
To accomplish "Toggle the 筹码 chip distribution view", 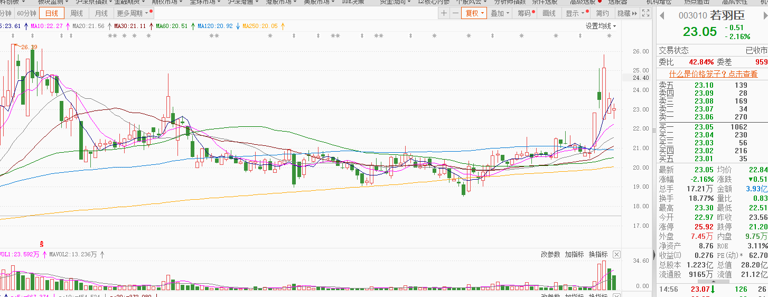I will (525, 13).
